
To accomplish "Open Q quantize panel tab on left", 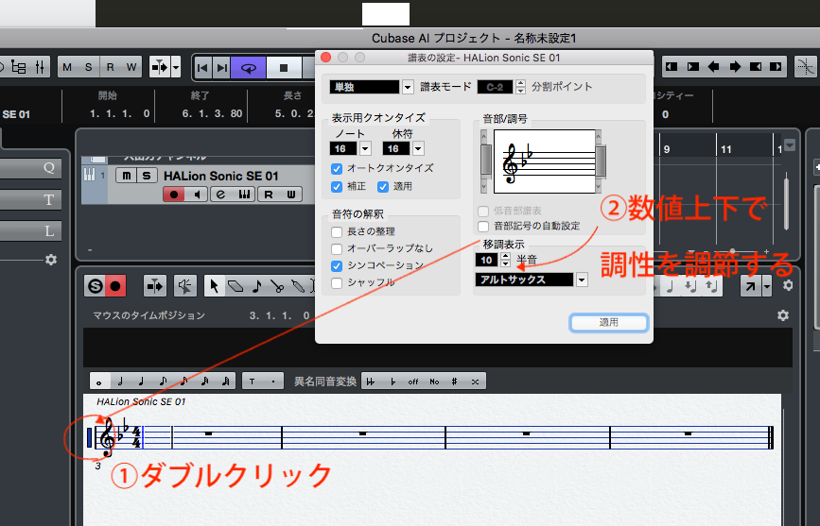I will pos(31,168).
